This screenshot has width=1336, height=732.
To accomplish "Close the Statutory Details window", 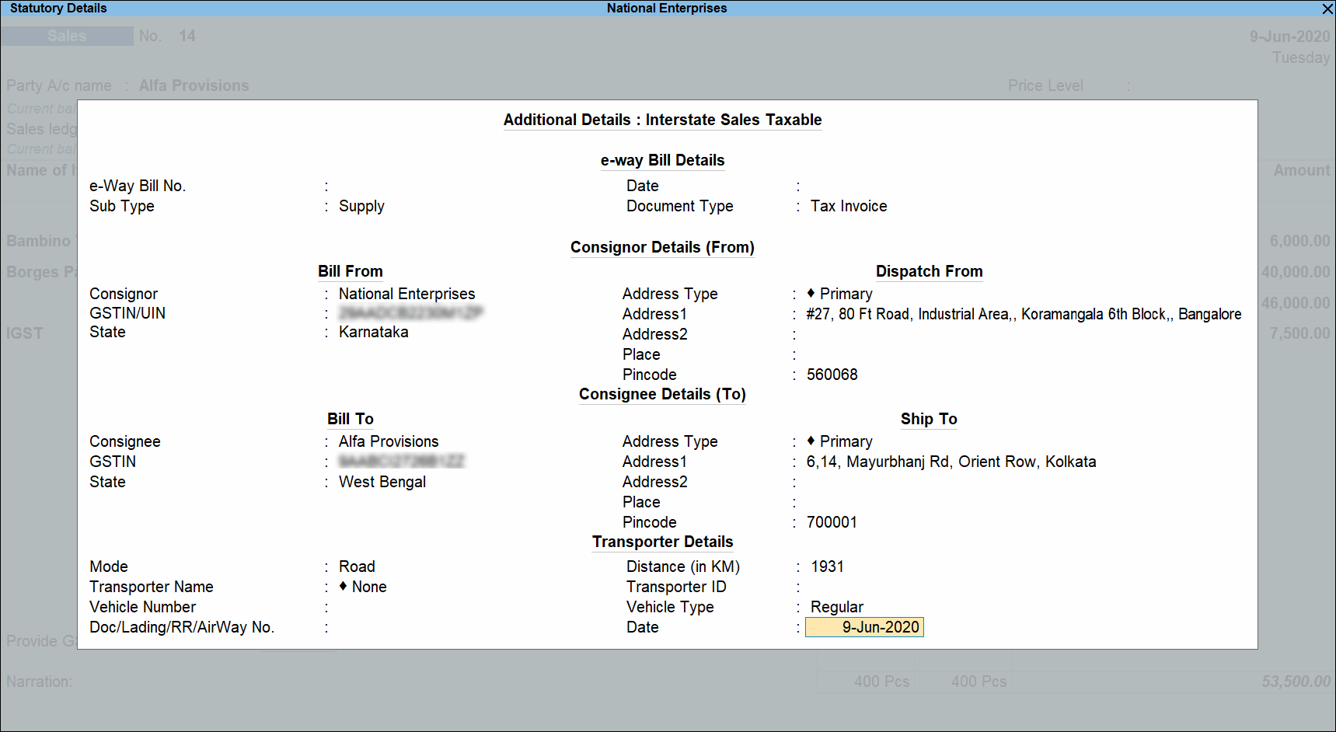I will 1327,9.
